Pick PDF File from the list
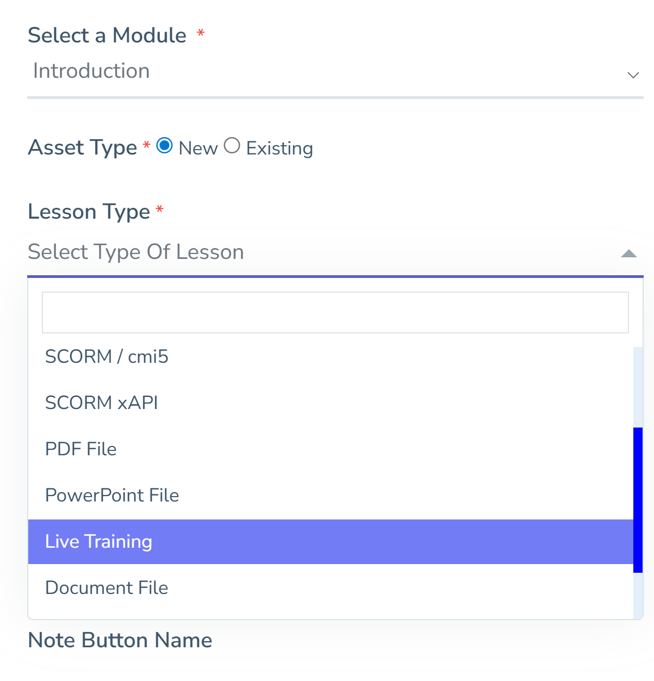 click(x=81, y=449)
